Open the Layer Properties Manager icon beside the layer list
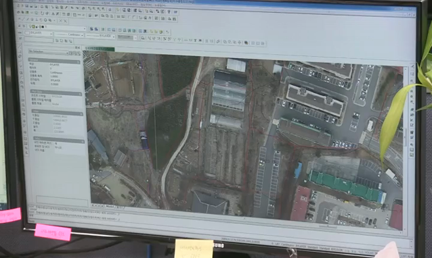432x258 pixels. [19, 26]
